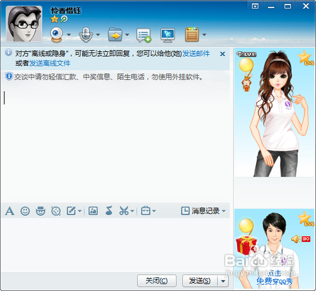
Task: Expand voice call options dropdown arrow
Action: (x=98, y=35)
